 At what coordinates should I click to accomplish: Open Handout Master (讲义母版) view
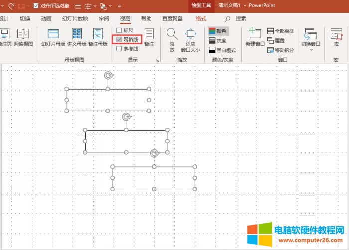pos(77,37)
